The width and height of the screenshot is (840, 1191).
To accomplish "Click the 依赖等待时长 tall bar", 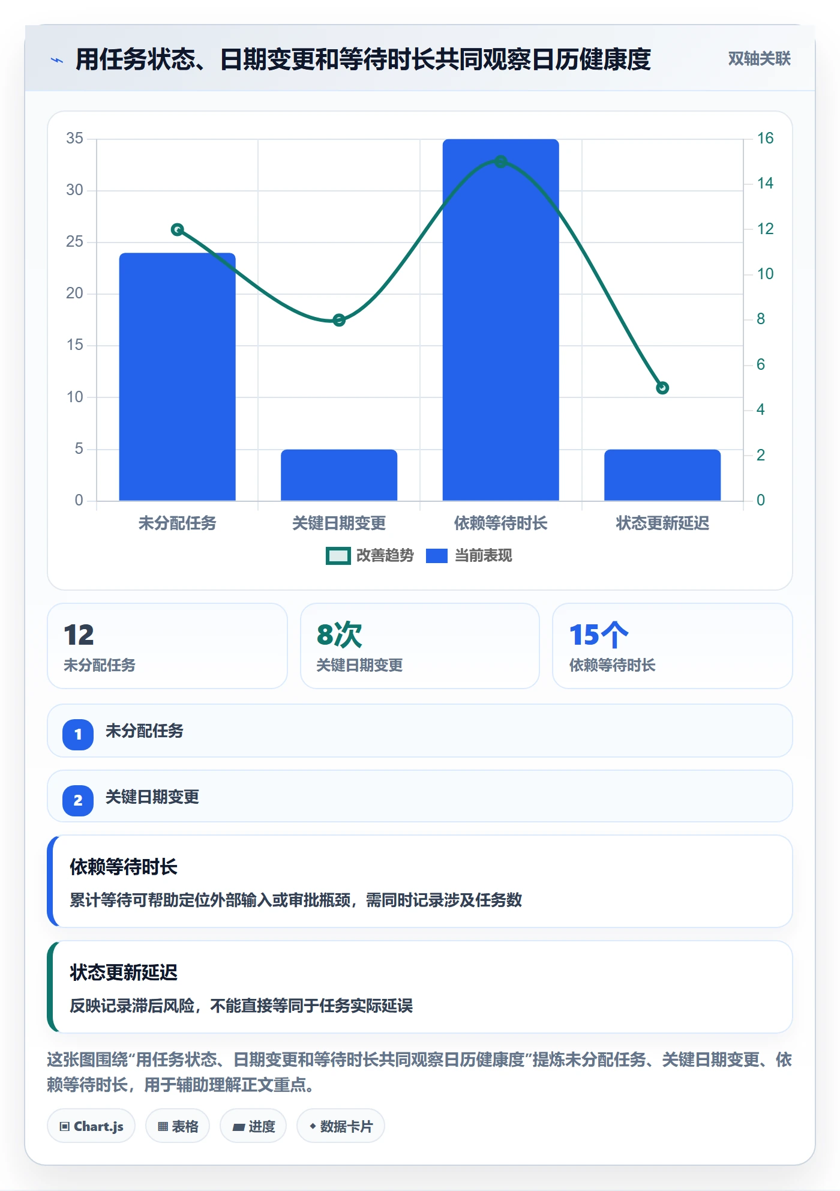I will [x=500, y=319].
